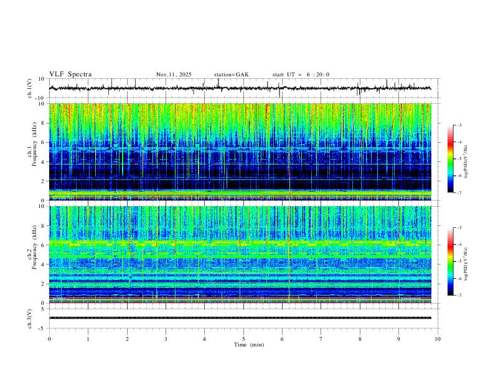Click the time axis tick '10'

coord(438,339)
